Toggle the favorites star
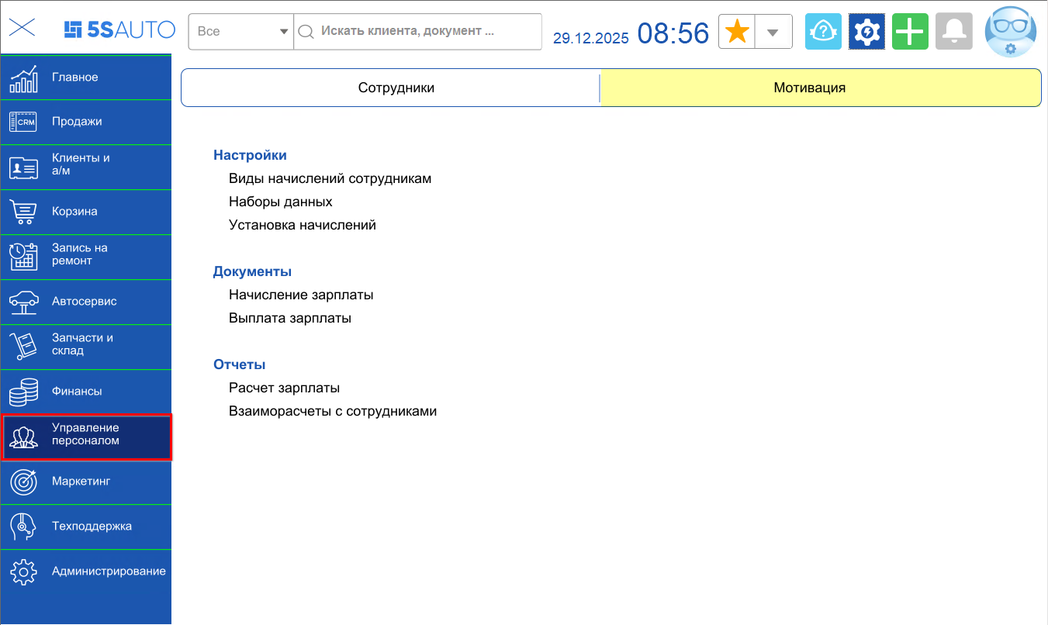Screen dimensions: 1048x625 [x=735, y=31]
